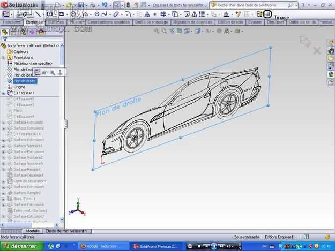
Task: Select the Sketch Fillet tool
Action: click(x=128, y=14)
